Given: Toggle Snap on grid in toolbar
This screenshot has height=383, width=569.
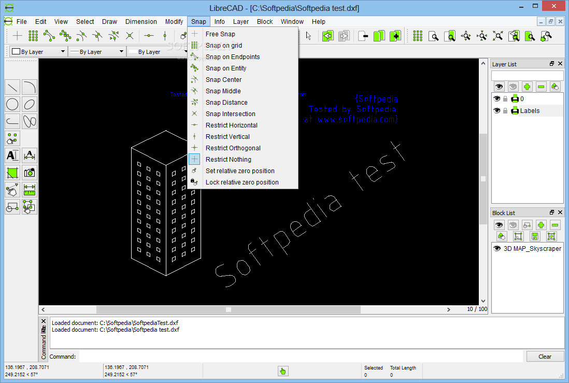Looking at the screenshot, I should click(x=33, y=36).
